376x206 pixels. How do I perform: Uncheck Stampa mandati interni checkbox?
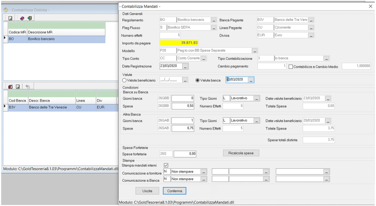tap(166, 165)
